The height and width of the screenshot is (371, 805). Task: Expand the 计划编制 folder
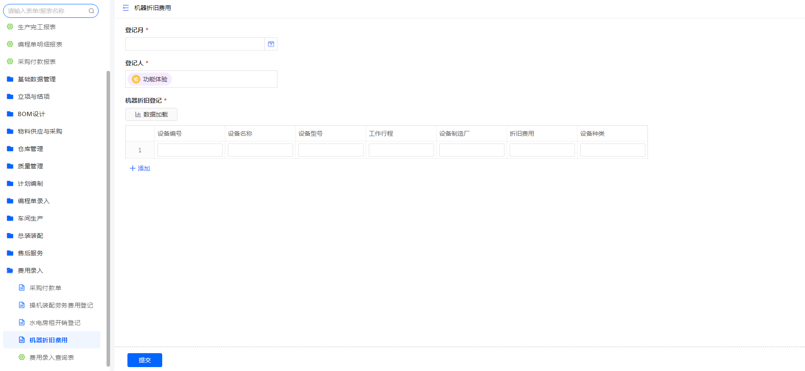tap(30, 184)
